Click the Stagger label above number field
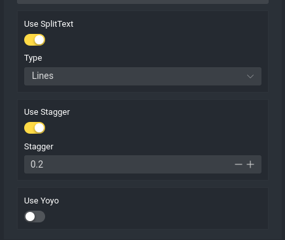The image size is (285, 240). pyautogui.click(x=39, y=147)
